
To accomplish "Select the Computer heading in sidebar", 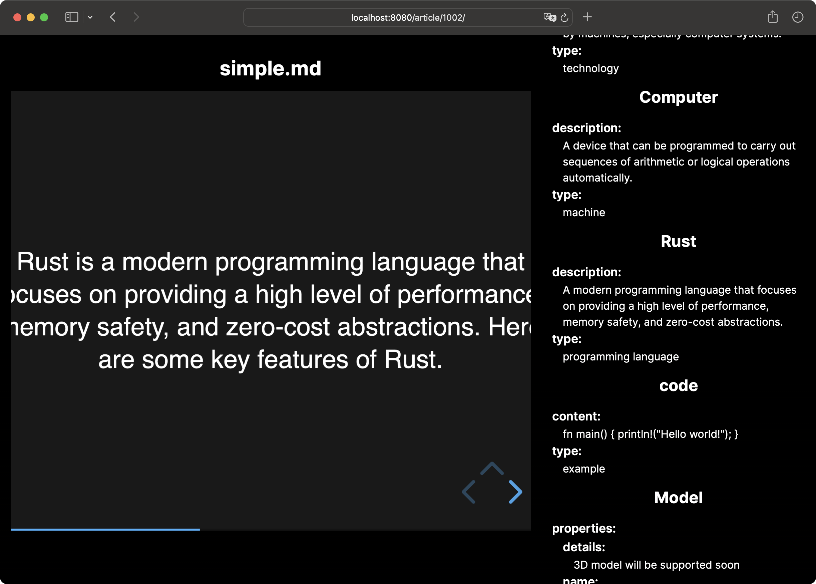I will coord(678,97).
